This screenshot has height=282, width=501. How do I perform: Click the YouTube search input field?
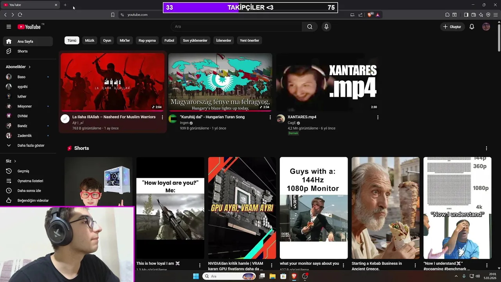coord(236,27)
